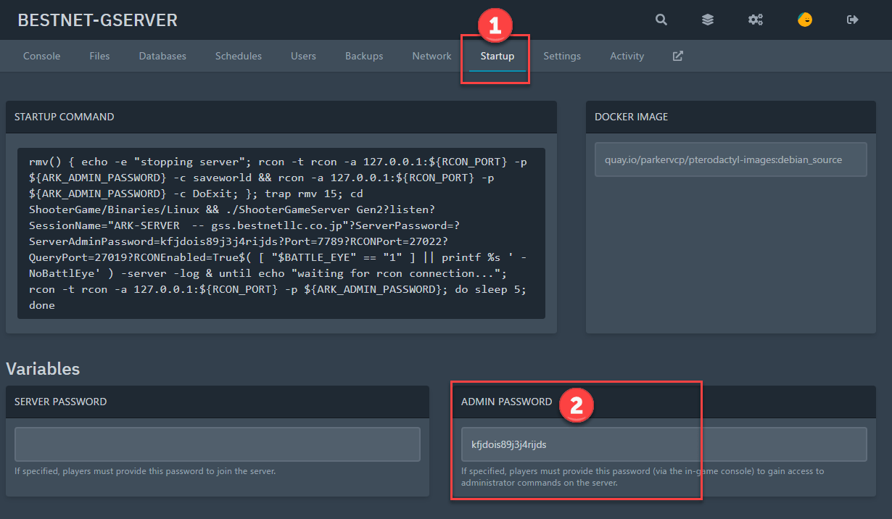892x519 pixels.
Task: Select the Schedules tab
Action: [x=239, y=56]
